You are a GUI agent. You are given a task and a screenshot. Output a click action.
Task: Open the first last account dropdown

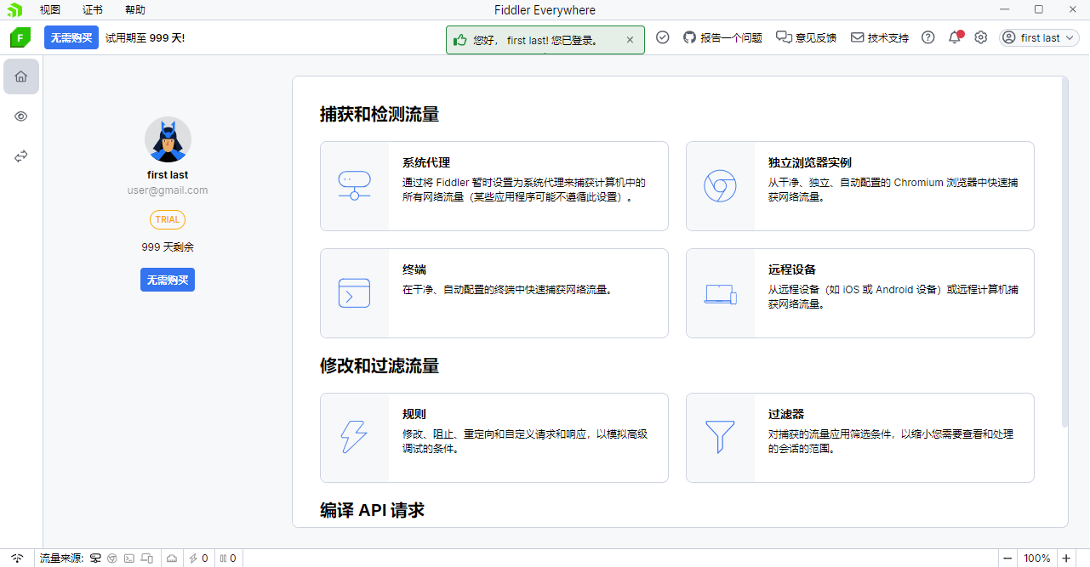tap(1040, 37)
